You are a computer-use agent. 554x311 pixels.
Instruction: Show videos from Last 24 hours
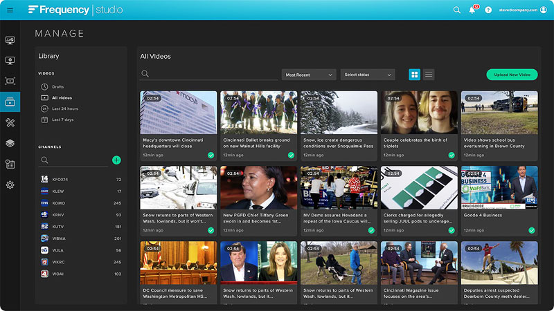coord(64,109)
